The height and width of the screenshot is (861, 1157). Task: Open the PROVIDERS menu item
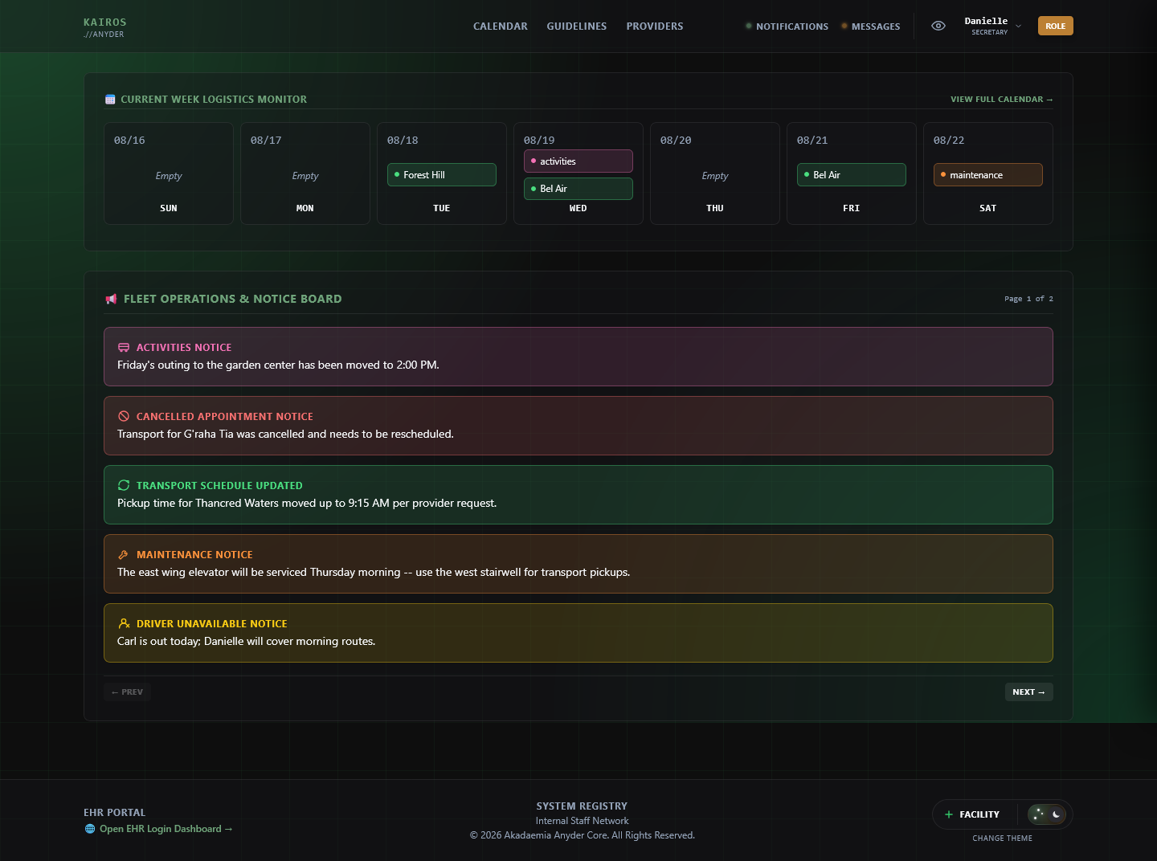click(654, 27)
